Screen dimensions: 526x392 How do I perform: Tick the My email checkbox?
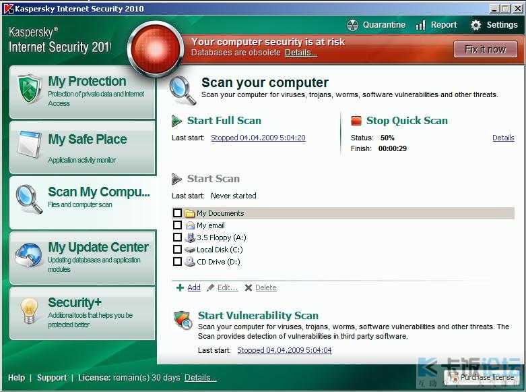[177, 225]
